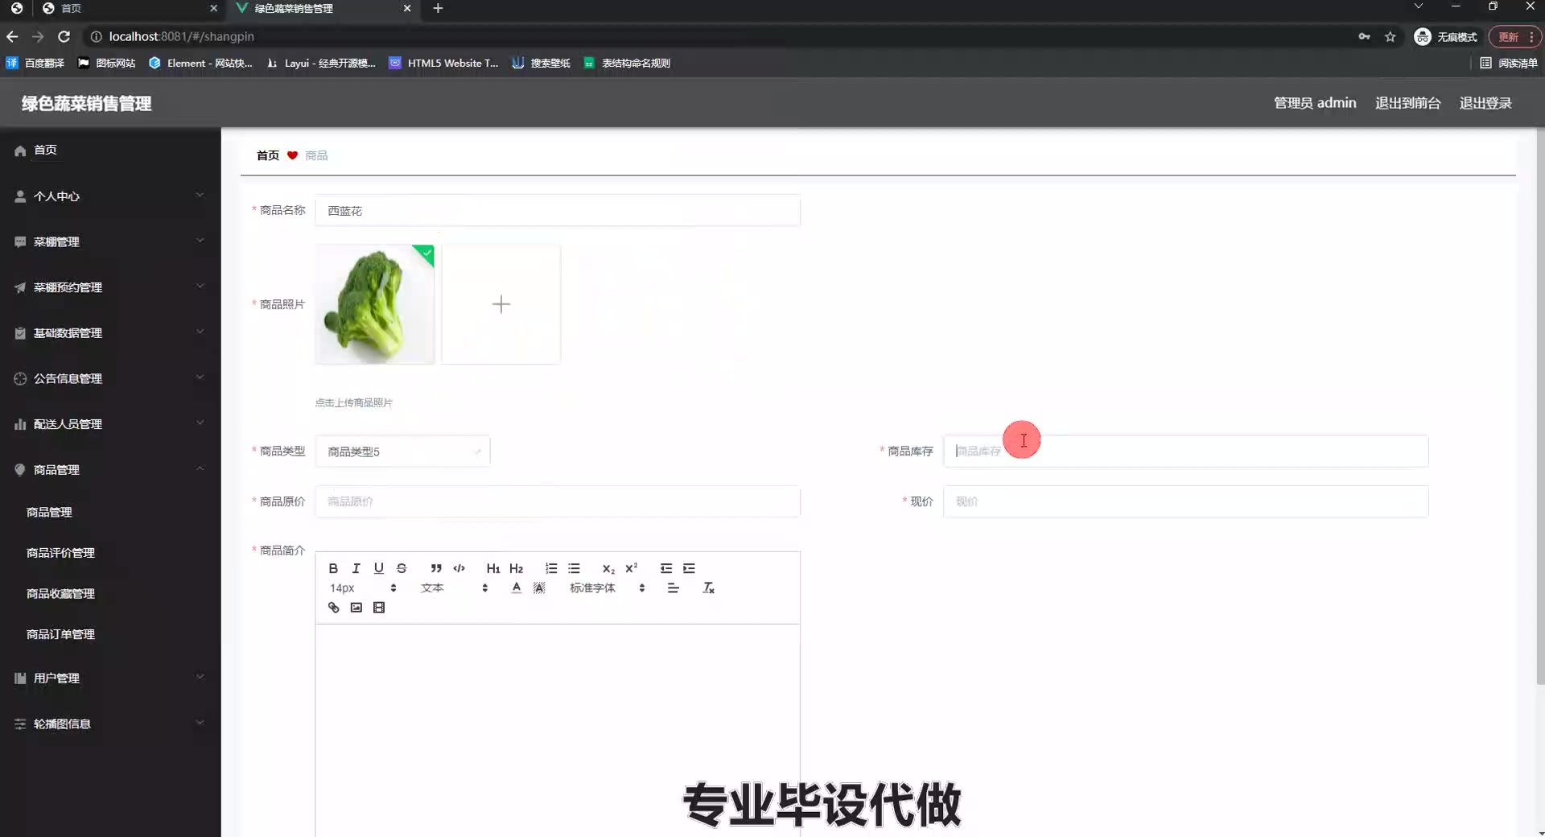
Task: Insert a code block in the editor
Action: 459,568
